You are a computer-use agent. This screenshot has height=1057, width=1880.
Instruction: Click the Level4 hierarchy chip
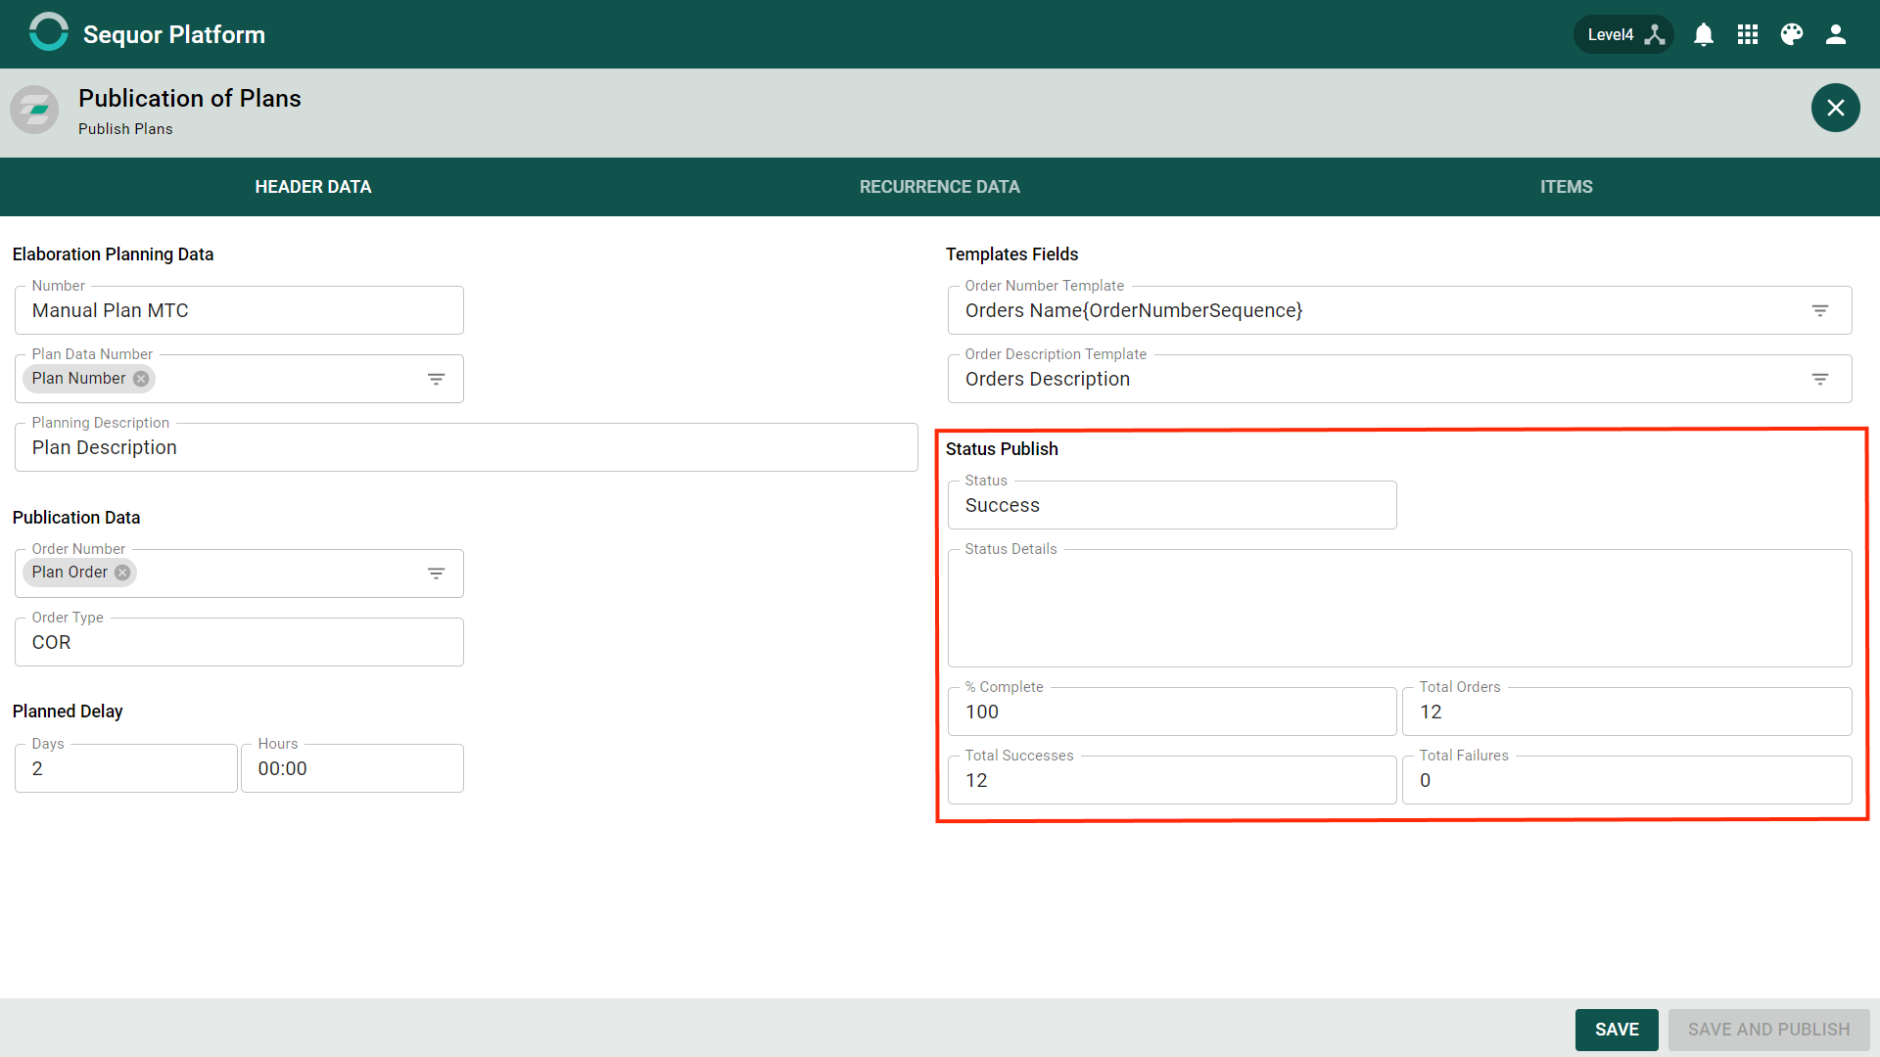[1623, 34]
